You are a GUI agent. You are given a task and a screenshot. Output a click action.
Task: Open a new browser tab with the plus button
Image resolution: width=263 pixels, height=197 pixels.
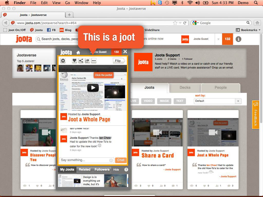pyautogui.click(x=69, y=15)
